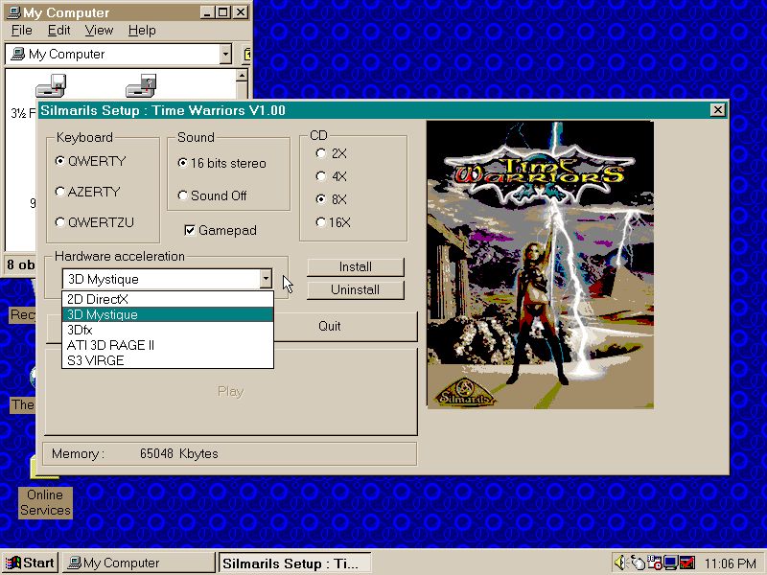Click the mouse tray icon
Screen dimensions: 767x575
pyautogui.click(x=638, y=563)
